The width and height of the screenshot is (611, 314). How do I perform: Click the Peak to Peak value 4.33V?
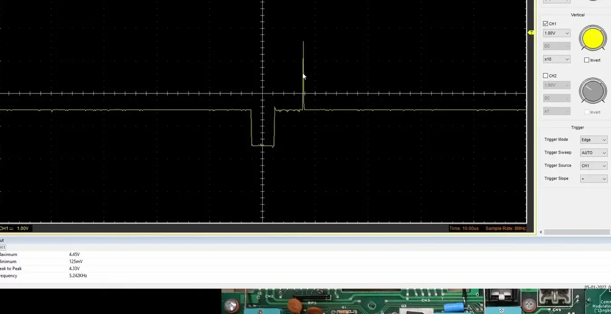point(74,269)
